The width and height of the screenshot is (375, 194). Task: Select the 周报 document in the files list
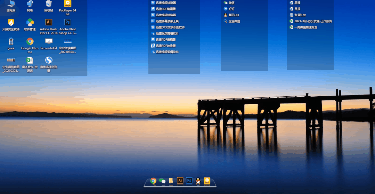pyautogui.click(x=297, y=3)
